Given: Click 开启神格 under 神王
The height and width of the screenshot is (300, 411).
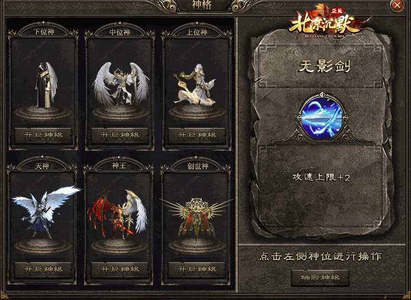Looking at the screenshot, I should (x=120, y=269).
